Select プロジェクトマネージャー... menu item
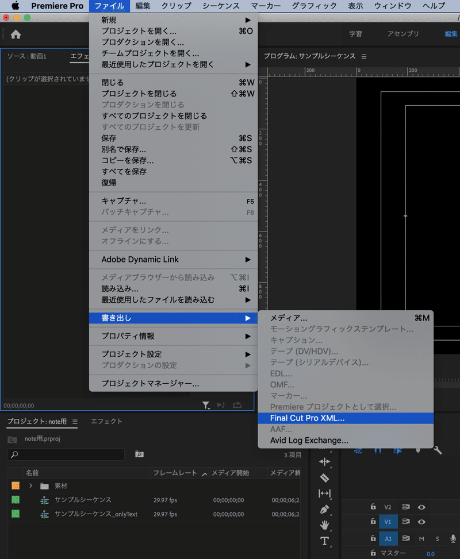 pyautogui.click(x=173, y=384)
